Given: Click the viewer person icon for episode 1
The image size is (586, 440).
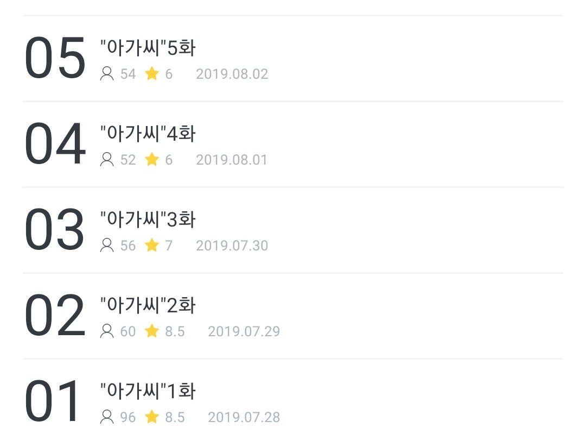Looking at the screenshot, I should click(x=107, y=417).
